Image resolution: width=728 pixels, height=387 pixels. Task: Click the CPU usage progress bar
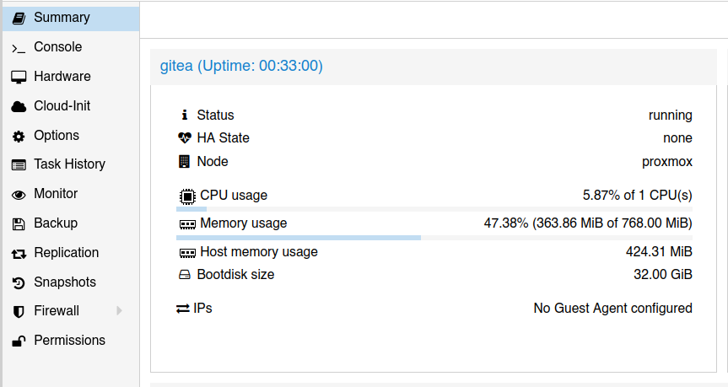434,209
